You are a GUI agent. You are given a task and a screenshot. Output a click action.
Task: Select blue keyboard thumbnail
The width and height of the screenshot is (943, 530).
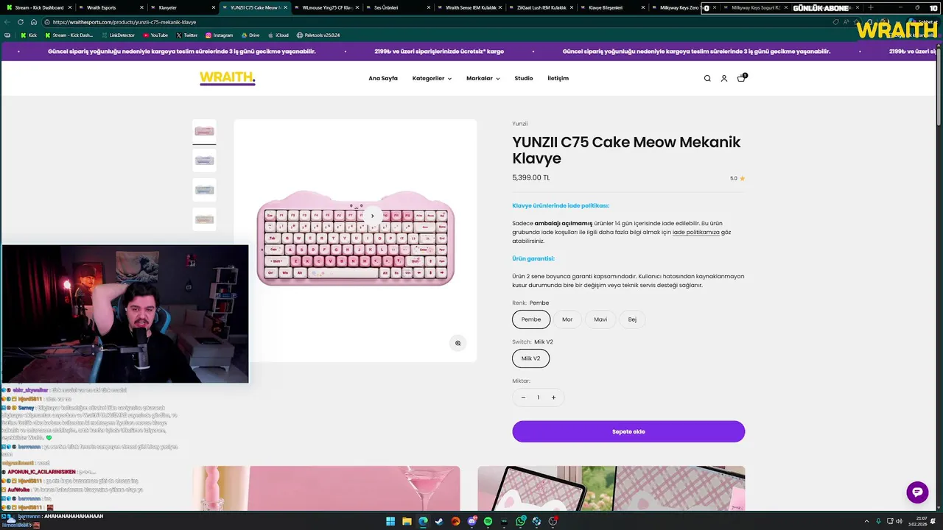204,190
